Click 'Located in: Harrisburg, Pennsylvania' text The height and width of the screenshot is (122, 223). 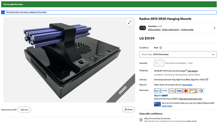click(x=177, y=75)
